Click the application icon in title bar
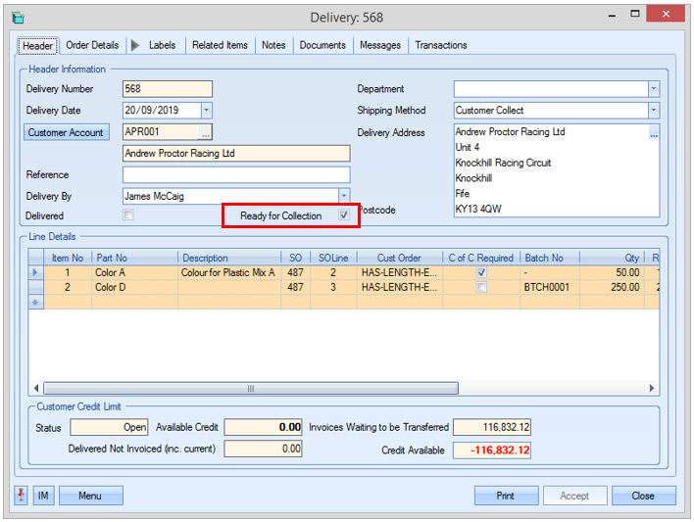The image size is (694, 522). [18, 18]
